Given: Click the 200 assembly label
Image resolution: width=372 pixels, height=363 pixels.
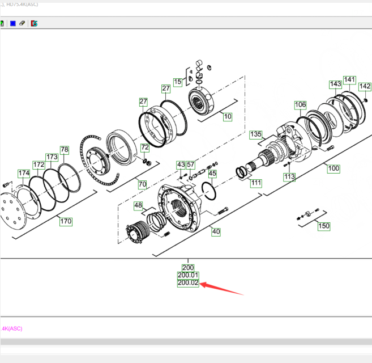Looking at the screenshot, I should (188, 267).
